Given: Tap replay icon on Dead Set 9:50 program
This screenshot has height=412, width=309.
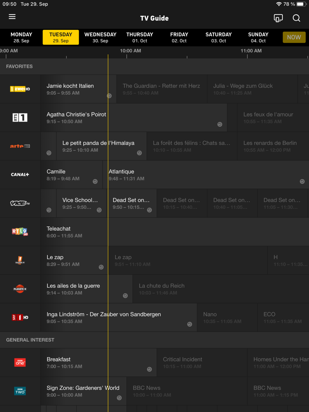Looking at the screenshot, I should point(149,210).
